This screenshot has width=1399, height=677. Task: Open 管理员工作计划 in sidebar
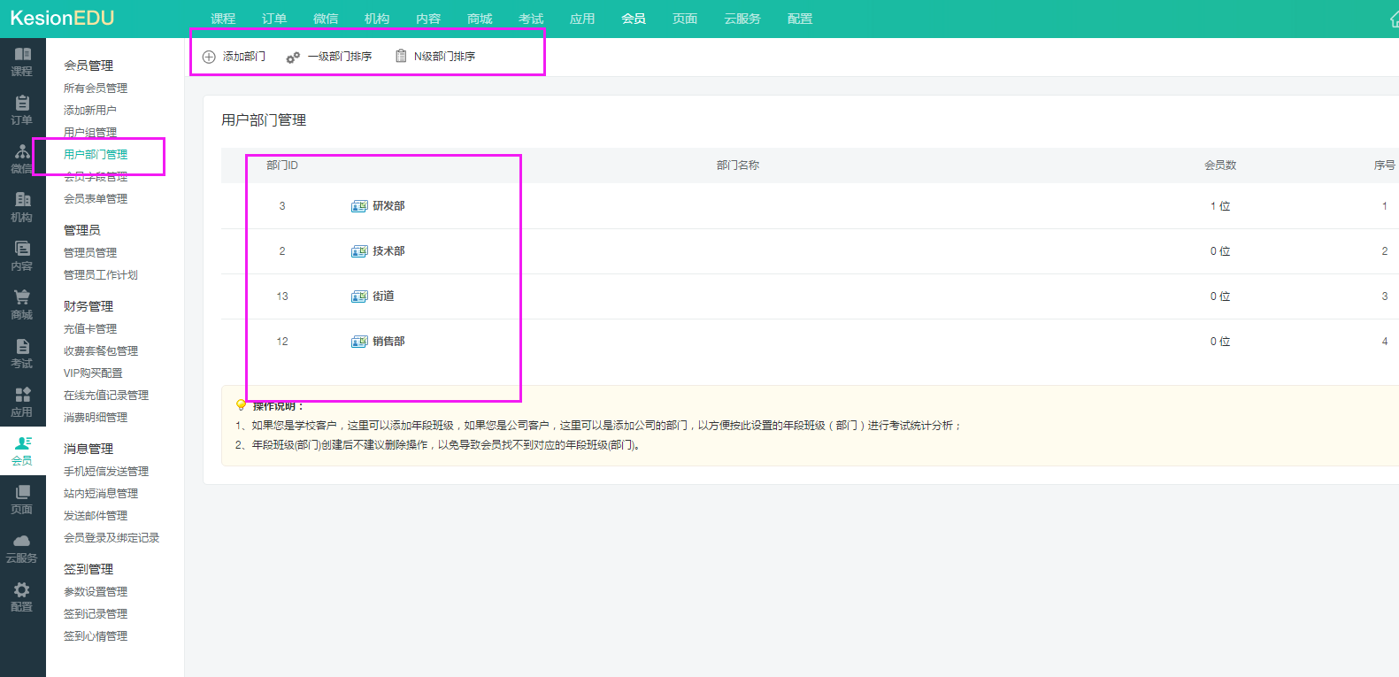(x=101, y=275)
